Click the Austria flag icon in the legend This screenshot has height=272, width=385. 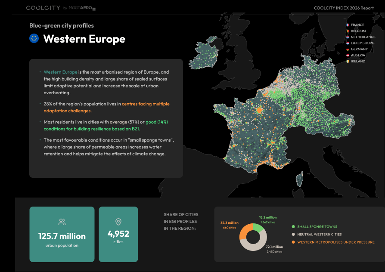coord(348,55)
